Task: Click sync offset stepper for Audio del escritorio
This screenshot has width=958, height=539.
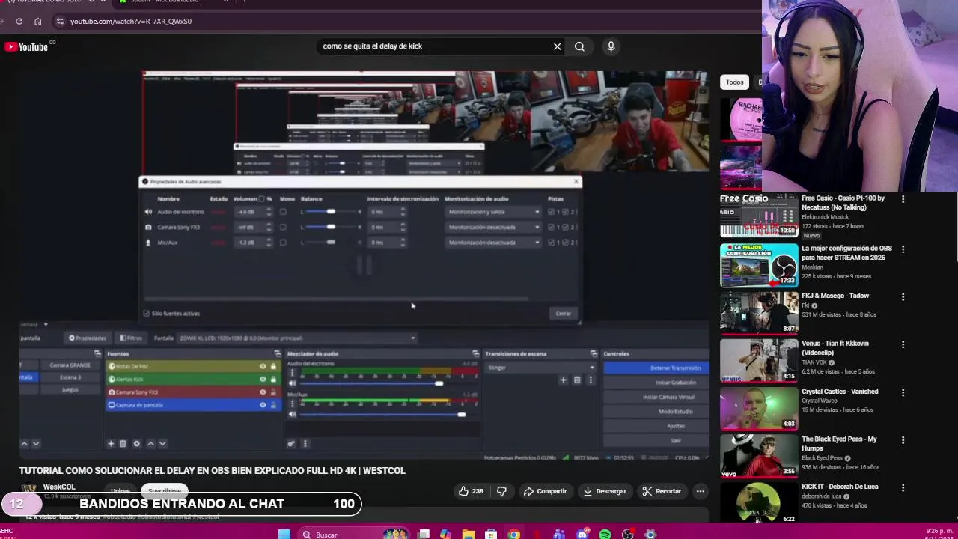Action: coord(403,212)
